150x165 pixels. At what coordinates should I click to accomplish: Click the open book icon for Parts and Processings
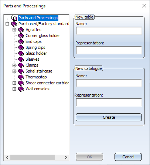click(14, 18)
